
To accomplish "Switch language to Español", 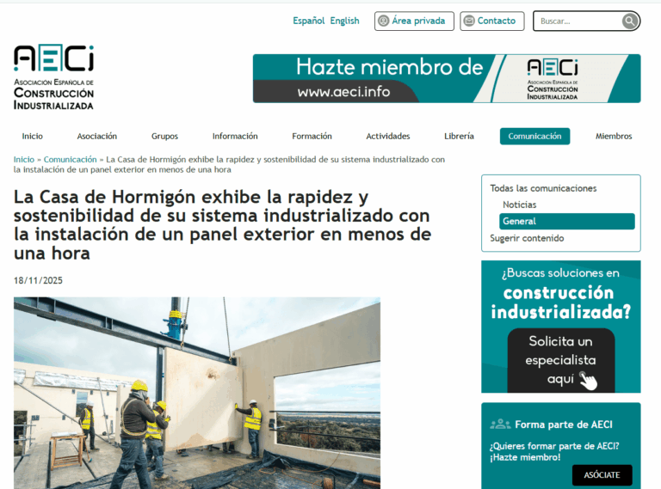I will [x=309, y=21].
